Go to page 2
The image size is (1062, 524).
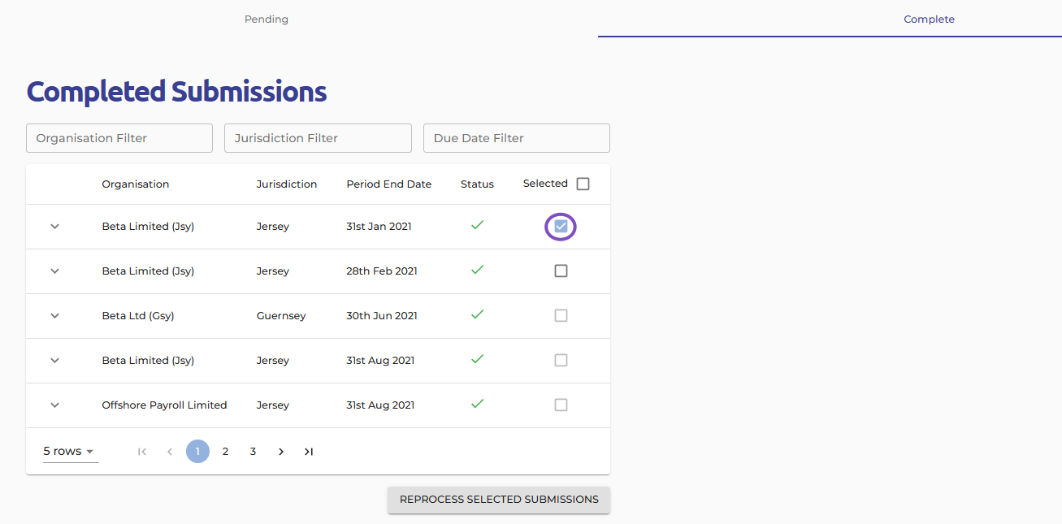point(225,452)
